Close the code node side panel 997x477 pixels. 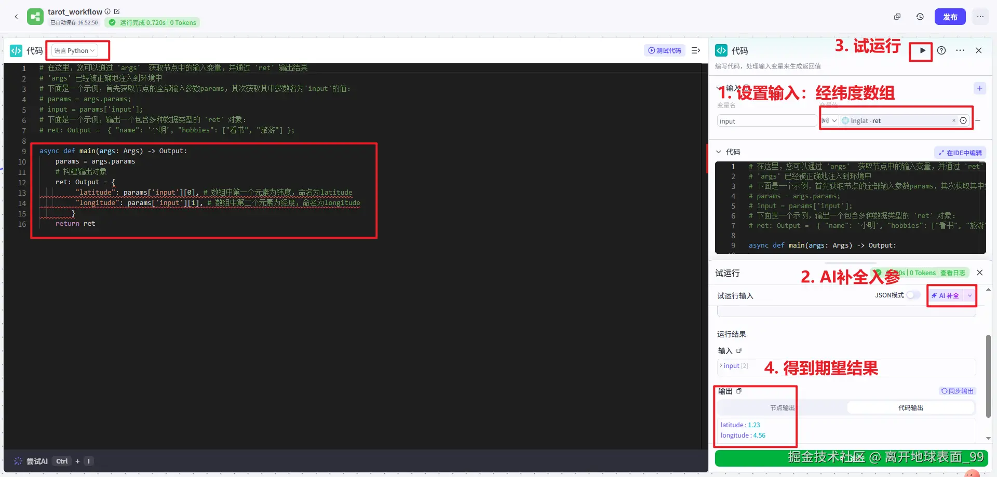click(979, 50)
